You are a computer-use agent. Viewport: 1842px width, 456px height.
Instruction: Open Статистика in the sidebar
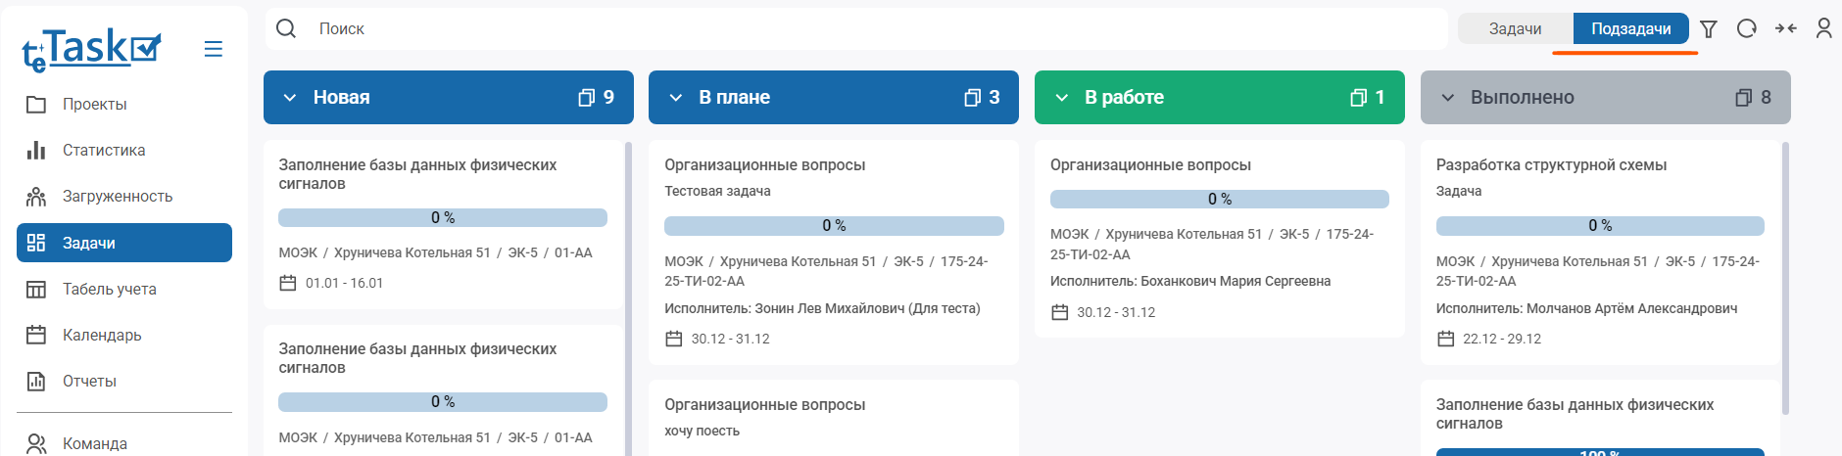pyautogui.click(x=104, y=151)
